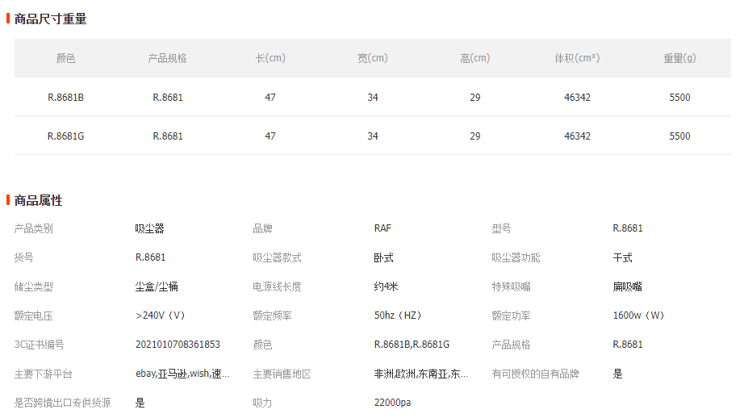Image resolution: width=744 pixels, height=418 pixels.
Task: Click the 宽(cm) column header
Action: [373, 58]
